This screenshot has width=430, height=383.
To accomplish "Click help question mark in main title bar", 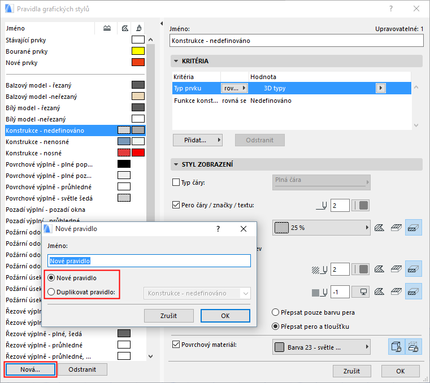I will (x=391, y=9).
